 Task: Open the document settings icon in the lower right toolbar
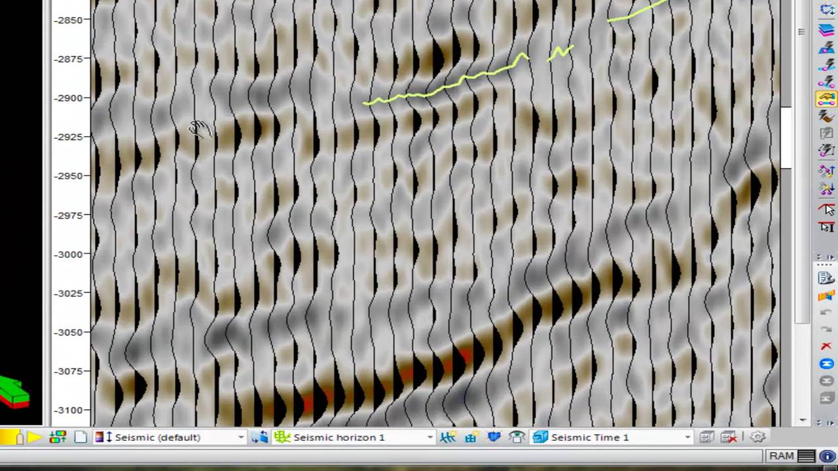(x=826, y=279)
